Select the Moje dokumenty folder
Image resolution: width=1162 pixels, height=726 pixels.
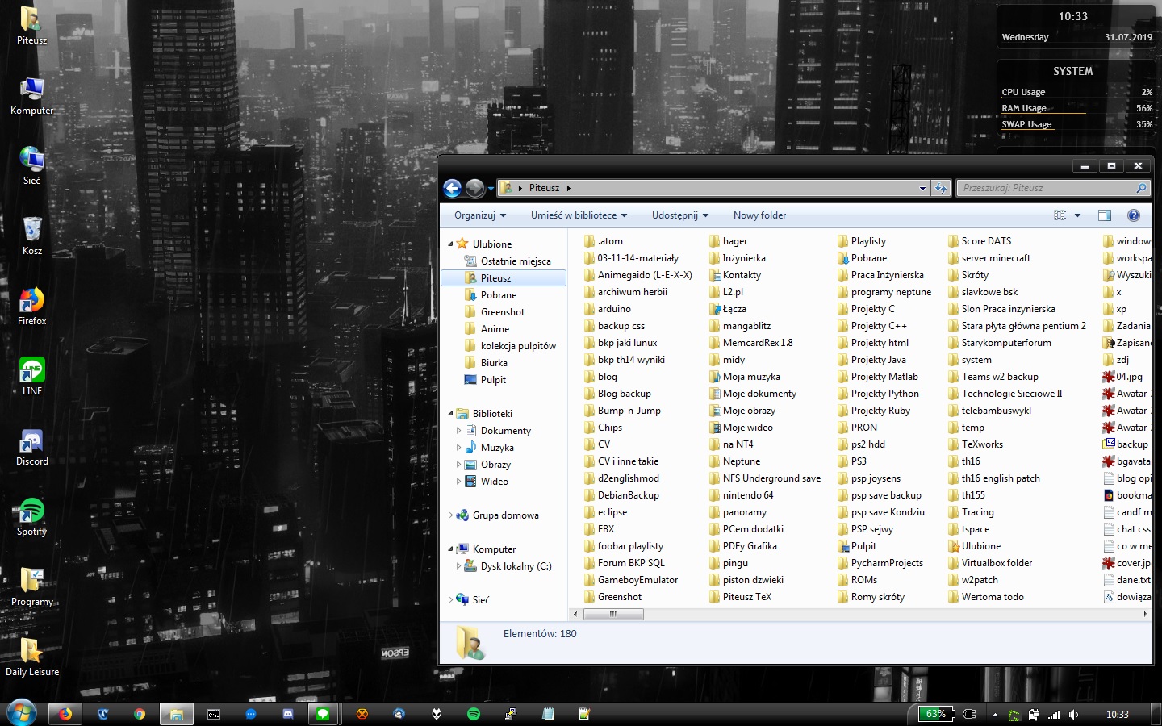coord(752,394)
